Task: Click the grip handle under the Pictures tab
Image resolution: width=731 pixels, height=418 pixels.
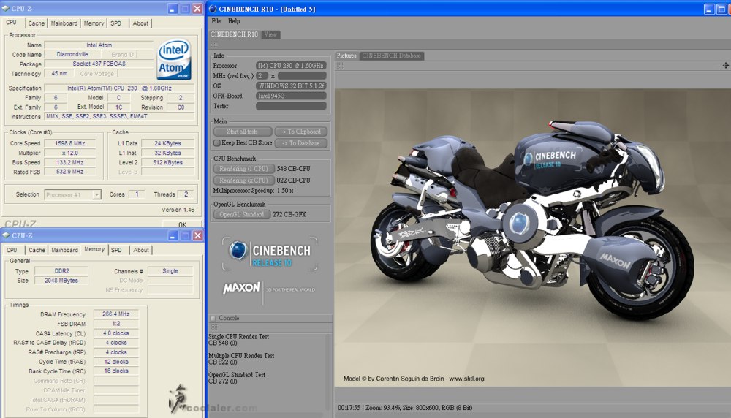Action: 340,66
